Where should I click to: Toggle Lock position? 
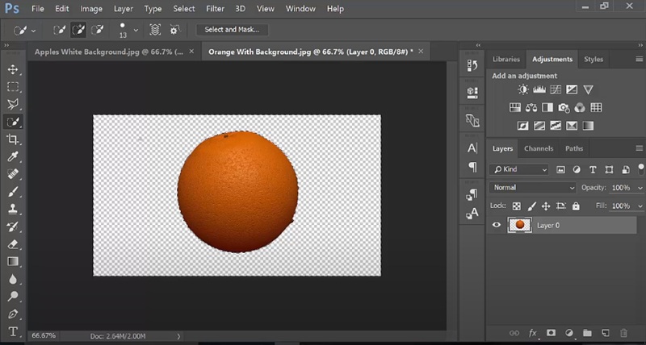click(x=546, y=206)
